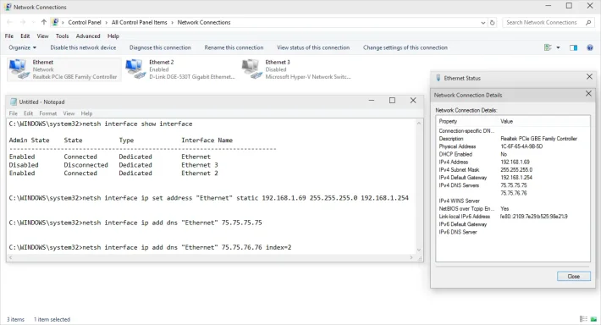601x325 pixels.
Task: Expand the address bar history dropdown
Action: click(x=483, y=23)
